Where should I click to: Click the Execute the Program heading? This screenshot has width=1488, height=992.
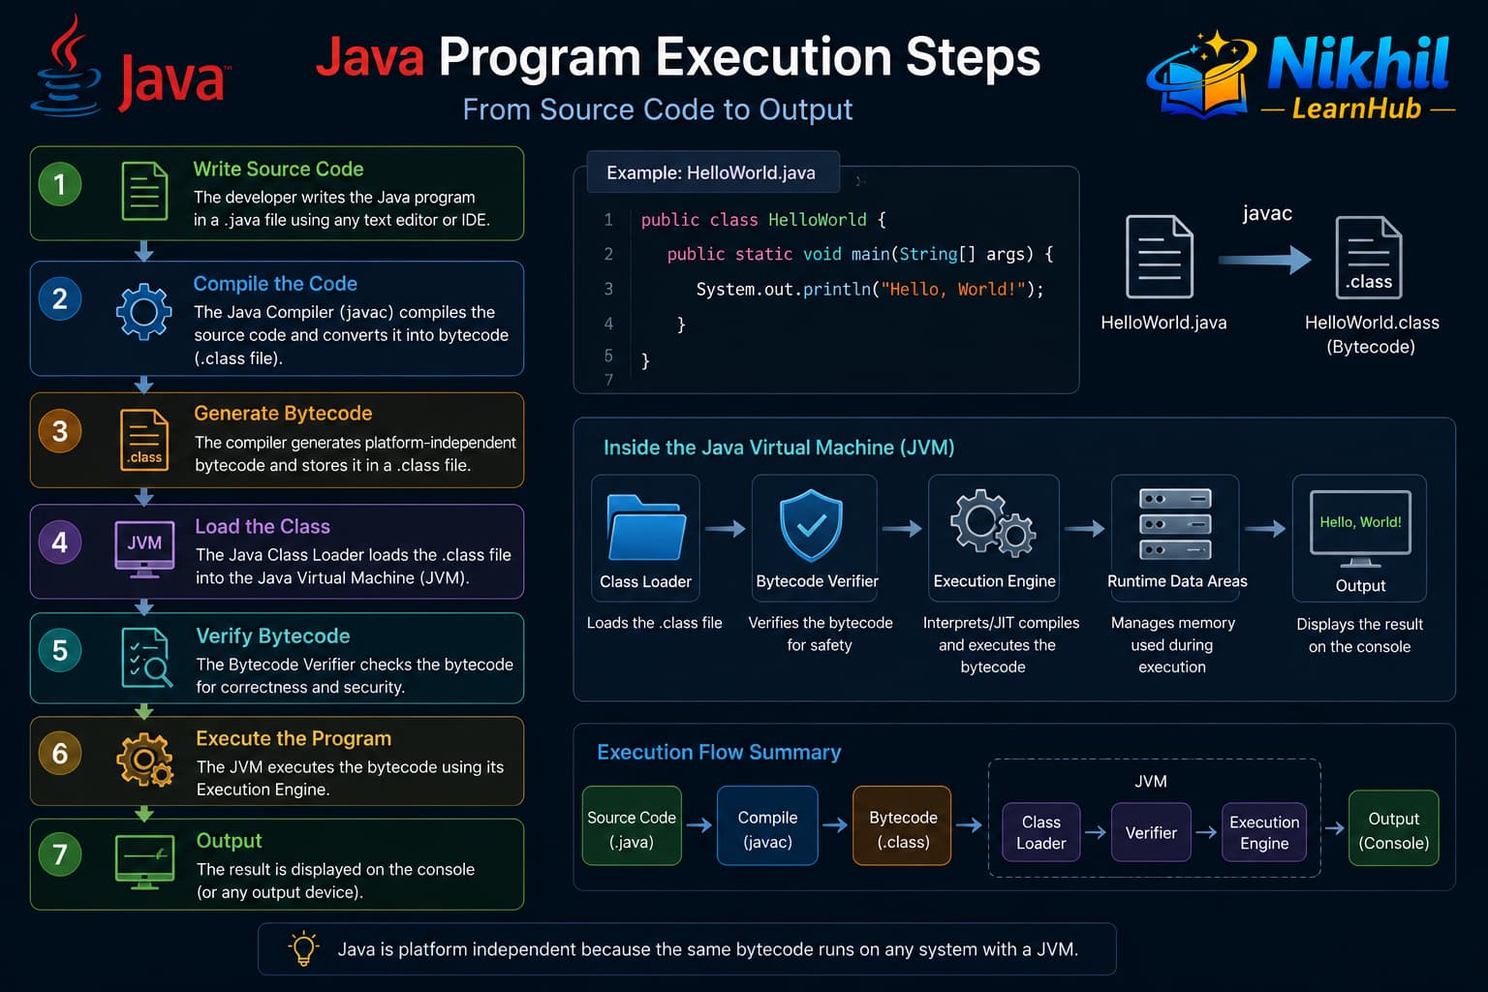[x=294, y=738]
